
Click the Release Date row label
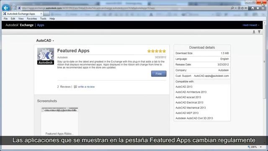click(183, 65)
